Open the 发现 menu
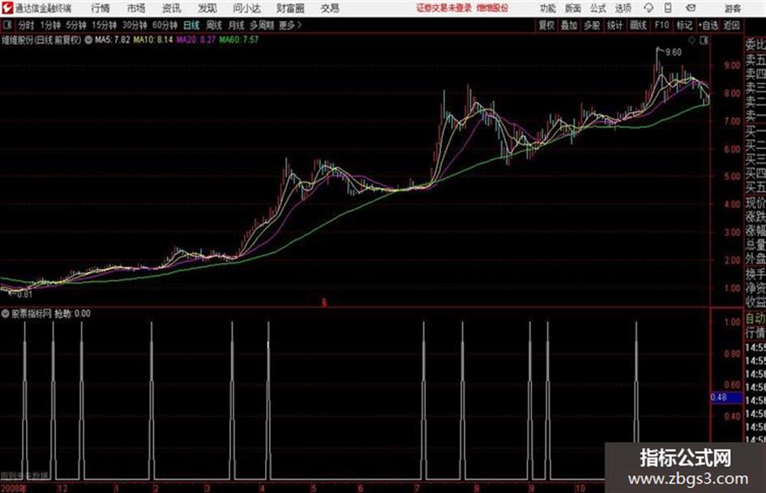The width and height of the screenshot is (766, 493). [208, 8]
